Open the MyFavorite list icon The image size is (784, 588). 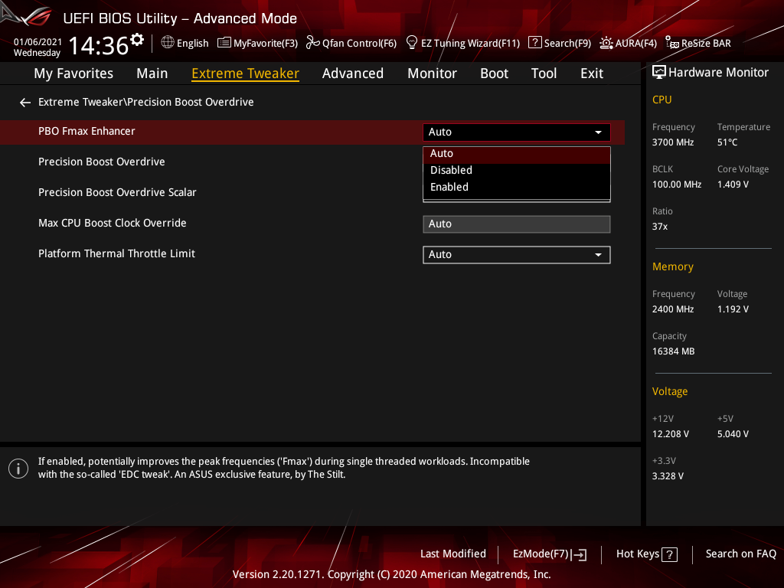[x=224, y=43]
